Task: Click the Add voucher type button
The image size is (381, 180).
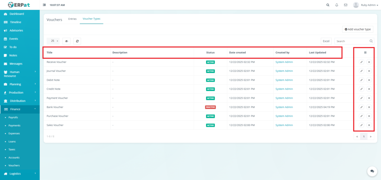Action: (x=358, y=29)
